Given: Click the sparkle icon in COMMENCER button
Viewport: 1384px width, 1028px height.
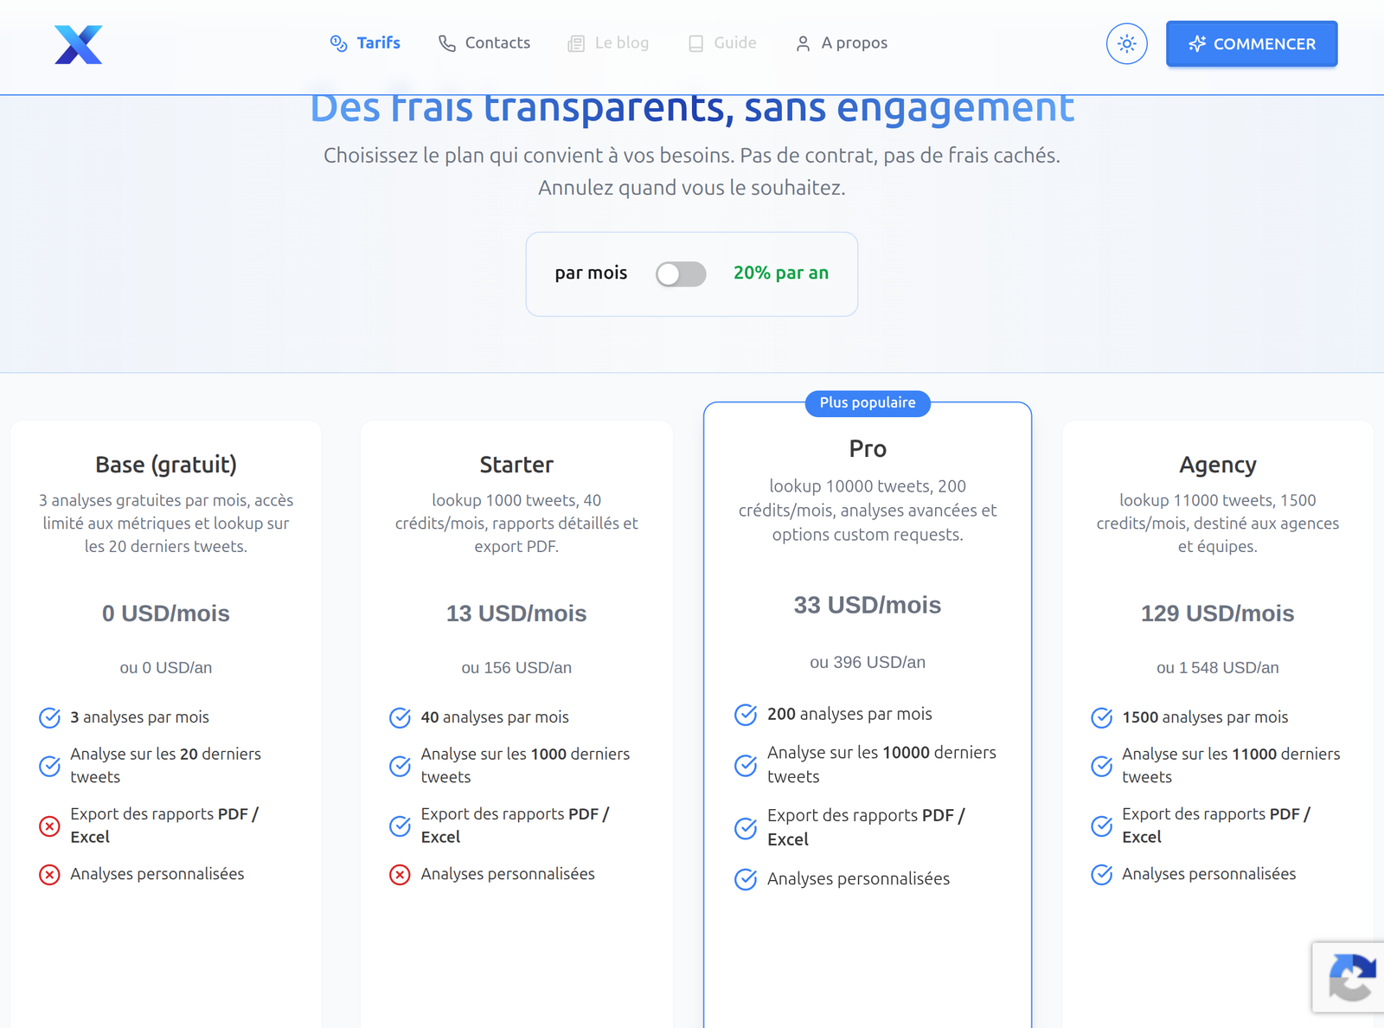Looking at the screenshot, I should 1197,44.
